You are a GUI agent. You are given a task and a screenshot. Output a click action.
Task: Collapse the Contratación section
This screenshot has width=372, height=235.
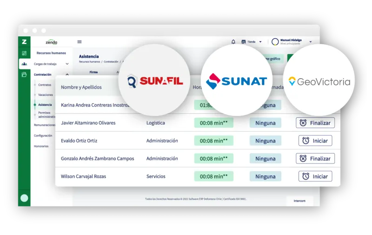(x=67, y=74)
